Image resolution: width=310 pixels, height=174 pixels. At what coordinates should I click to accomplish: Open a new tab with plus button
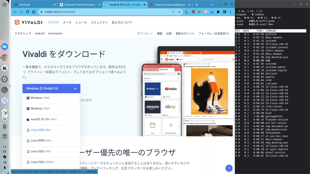pyautogui.click(x=197, y=5)
